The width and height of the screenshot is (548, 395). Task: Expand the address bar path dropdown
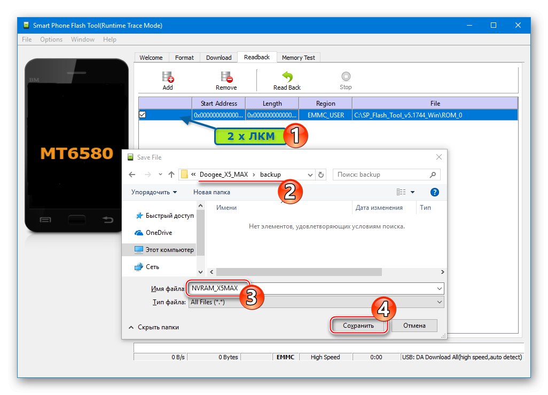tap(310, 175)
